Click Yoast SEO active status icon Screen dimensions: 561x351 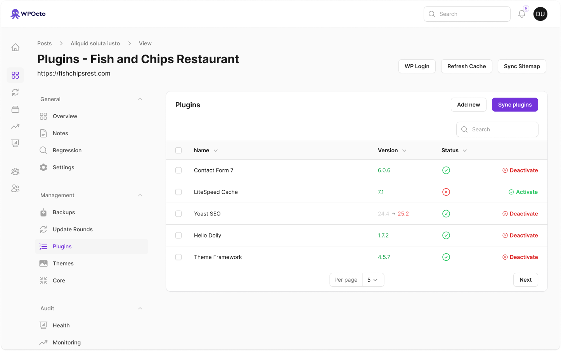click(x=446, y=214)
